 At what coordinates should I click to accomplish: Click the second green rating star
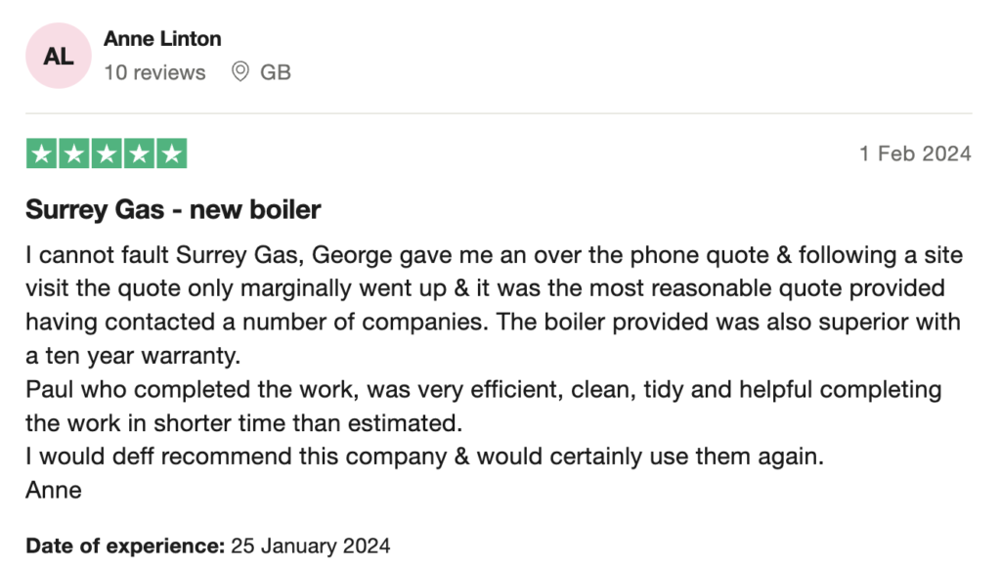coord(73,153)
